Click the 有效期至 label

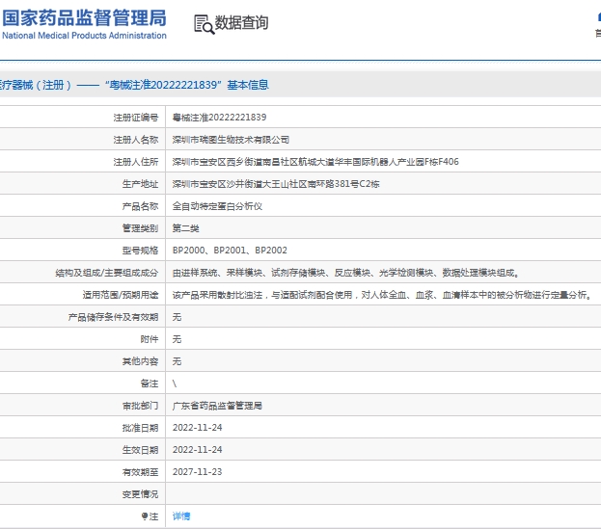tap(140, 472)
